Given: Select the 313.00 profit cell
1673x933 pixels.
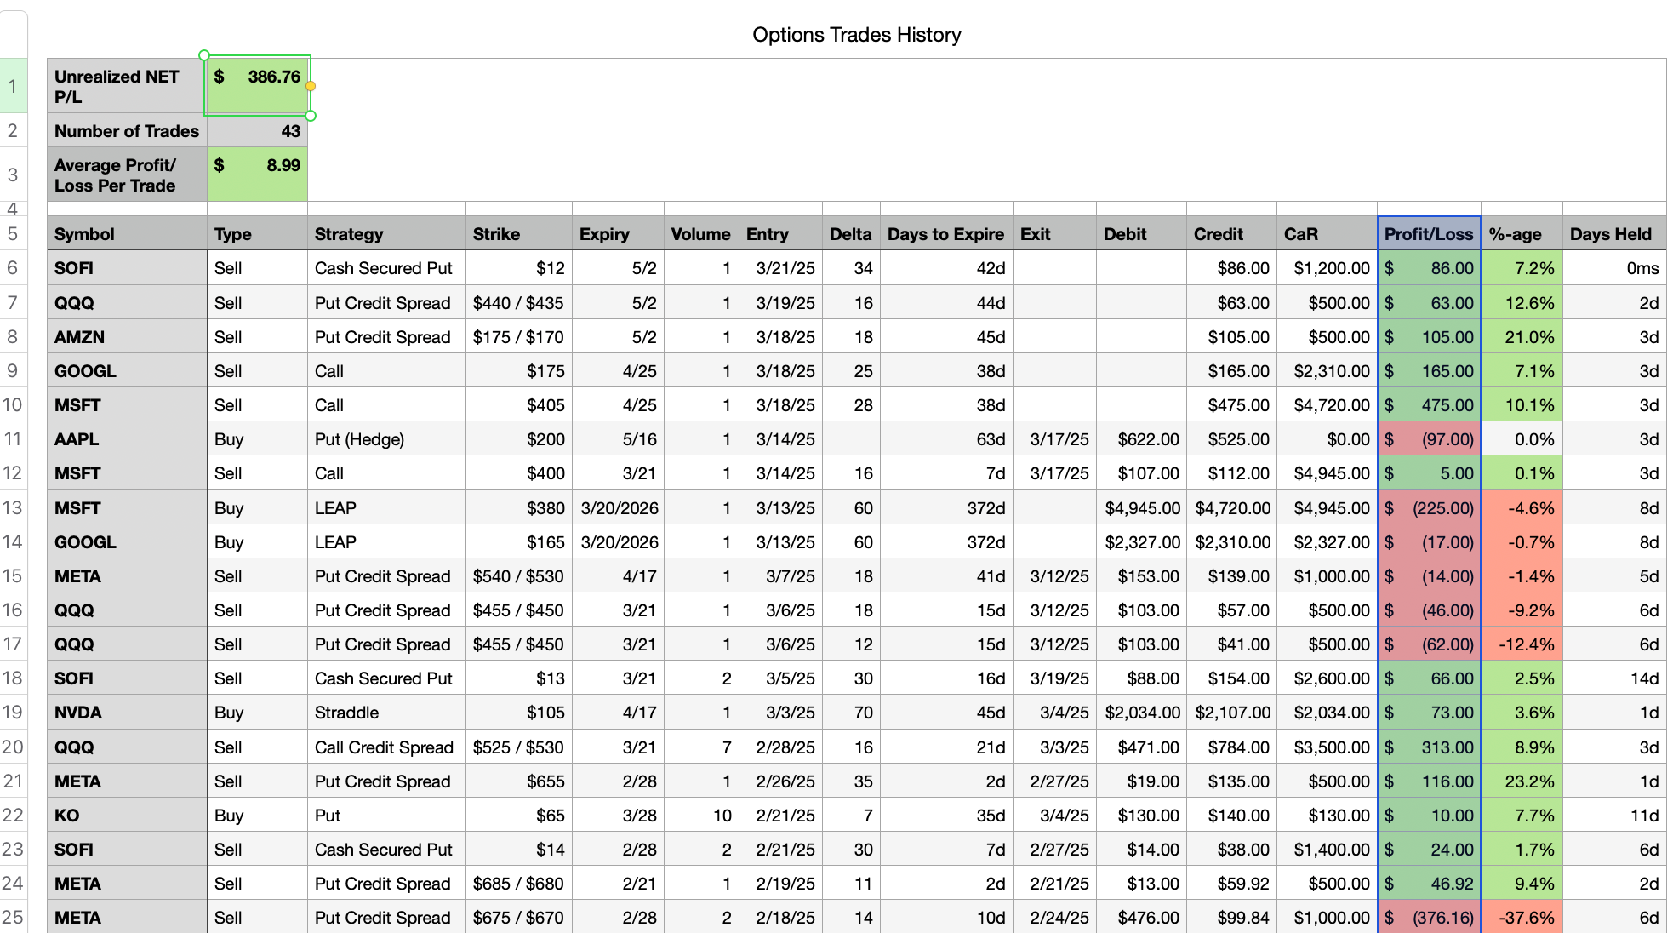Looking at the screenshot, I should pyautogui.click(x=1429, y=747).
